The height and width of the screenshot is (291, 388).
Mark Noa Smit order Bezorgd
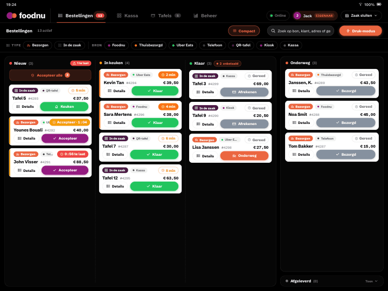(x=345, y=123)
